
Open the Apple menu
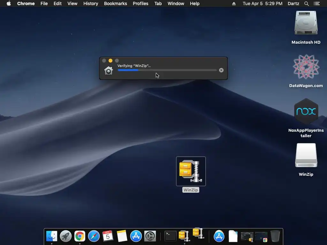(x=9, y=4)
